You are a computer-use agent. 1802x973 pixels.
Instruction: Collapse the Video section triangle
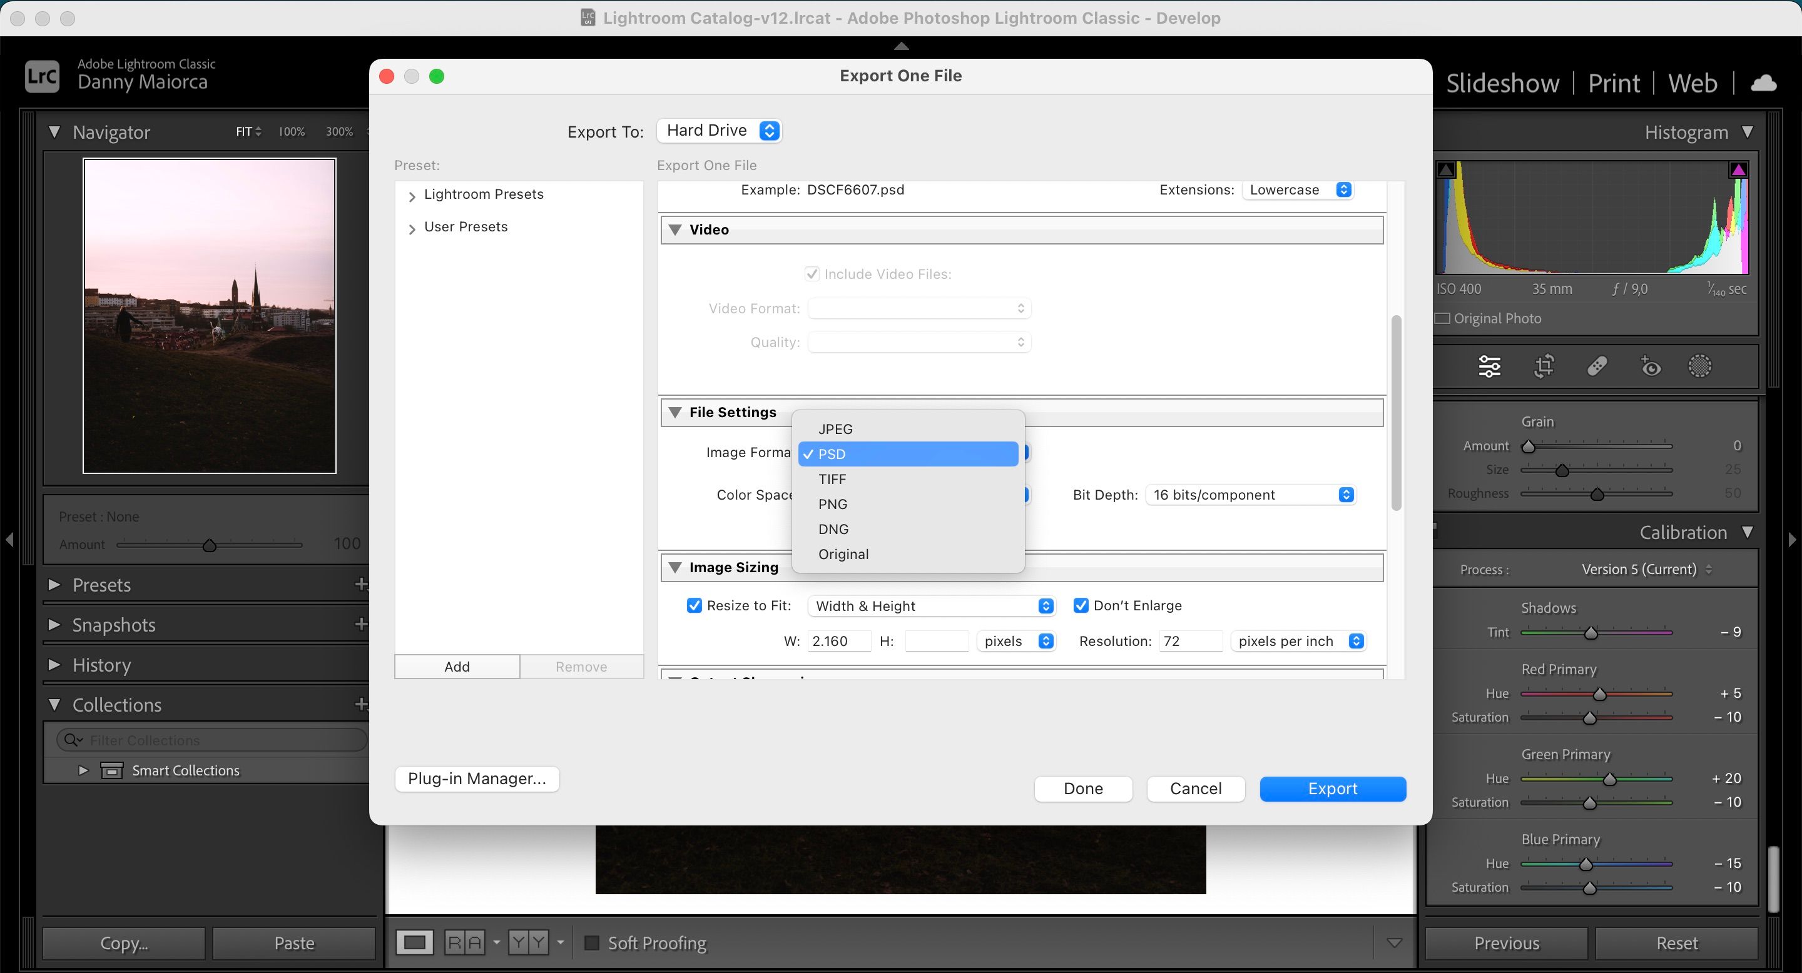[x=675, y=229]
